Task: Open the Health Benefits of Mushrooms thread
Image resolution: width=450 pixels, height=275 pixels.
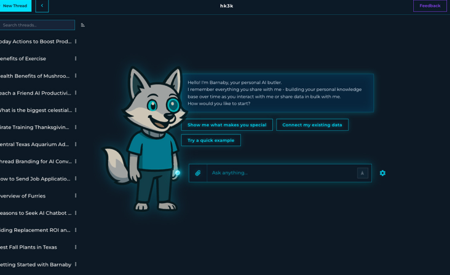Action: tap(34, 76)
